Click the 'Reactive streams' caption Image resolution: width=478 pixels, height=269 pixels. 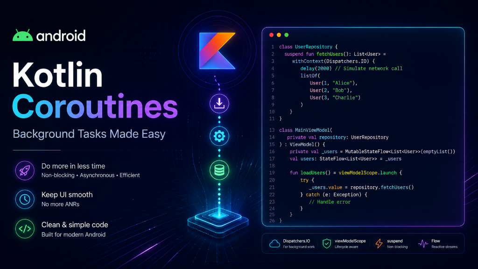[x=444, y=247]
